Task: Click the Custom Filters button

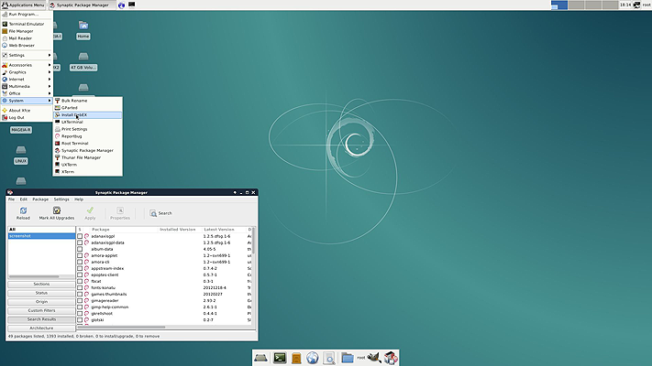Action: (41, 310)
